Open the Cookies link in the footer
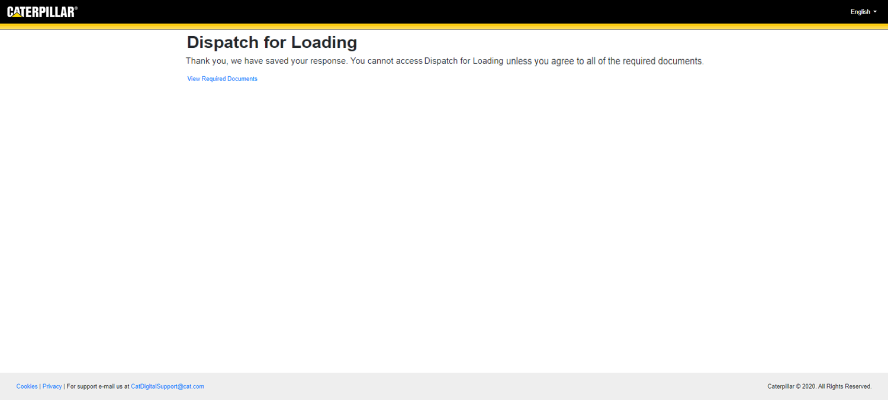Screen dimensions: 888x400 pyautogui.click(x=27, y=386)
